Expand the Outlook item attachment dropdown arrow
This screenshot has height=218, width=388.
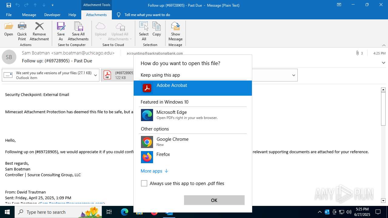(x=95, y=75)
